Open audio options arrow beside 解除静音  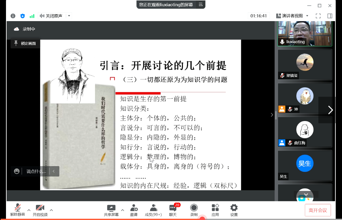[x=29, y=210]
